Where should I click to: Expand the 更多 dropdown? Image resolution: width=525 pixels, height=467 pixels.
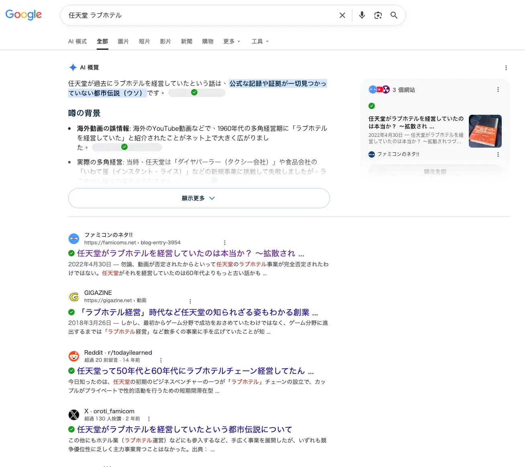click(x=232, y=41)
